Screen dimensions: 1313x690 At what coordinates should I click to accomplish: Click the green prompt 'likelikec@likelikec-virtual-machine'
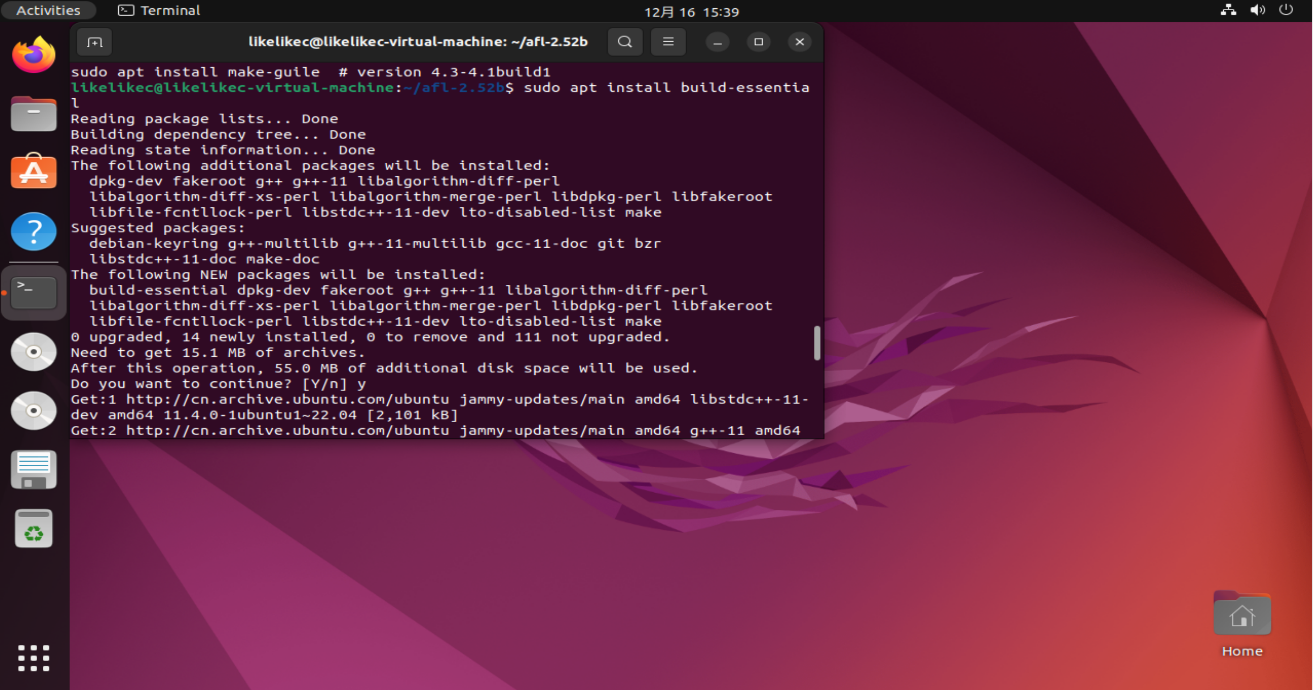(x=232, y=87)
